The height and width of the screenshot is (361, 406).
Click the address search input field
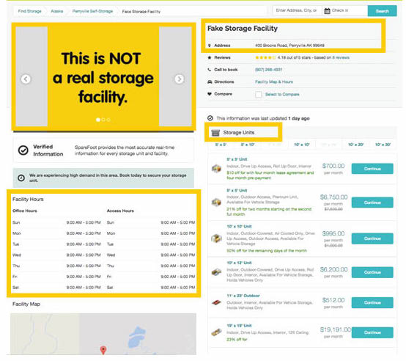click(297, 10)
